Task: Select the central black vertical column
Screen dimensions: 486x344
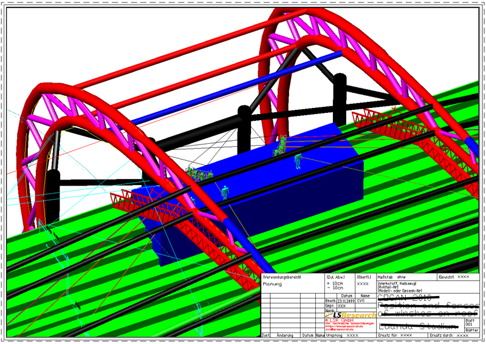Action: click(x=244, y=130)
